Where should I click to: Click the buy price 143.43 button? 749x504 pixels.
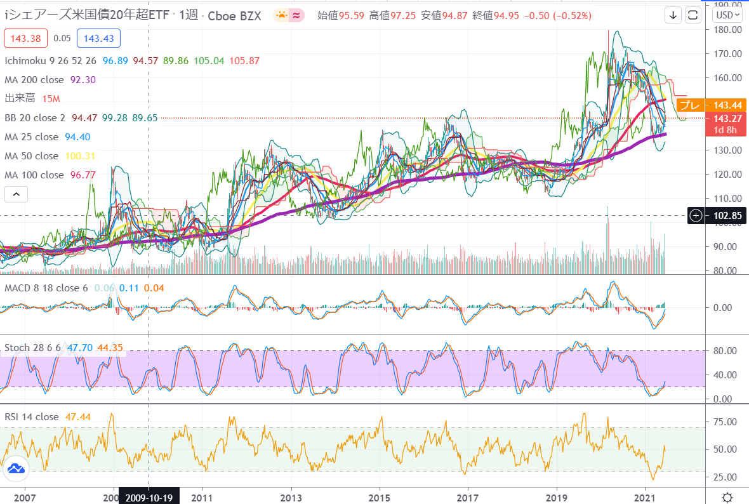pos(99,38)
